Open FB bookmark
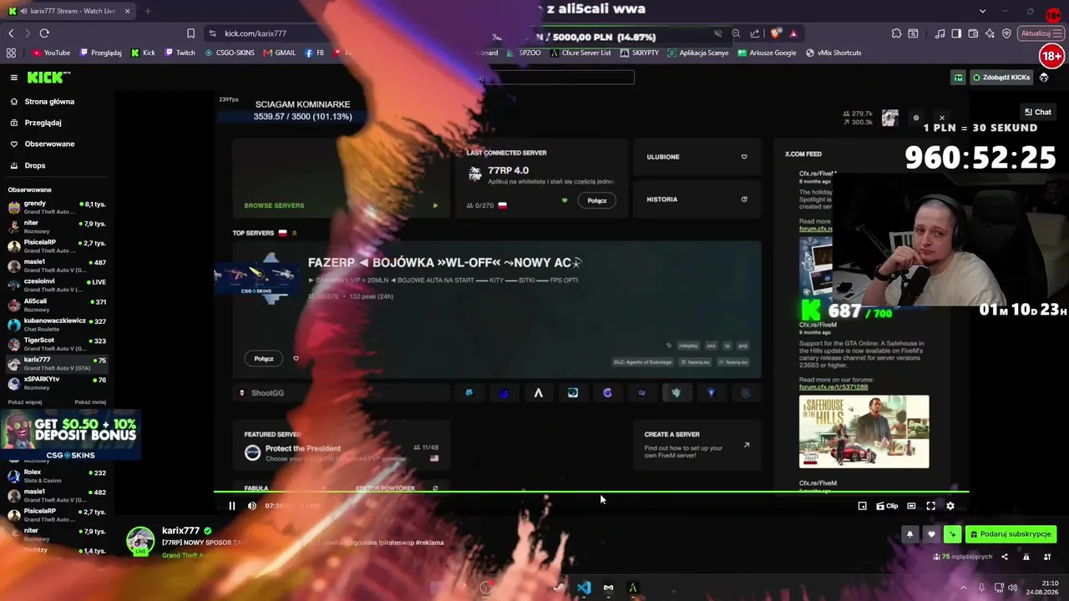 point(315,53)
